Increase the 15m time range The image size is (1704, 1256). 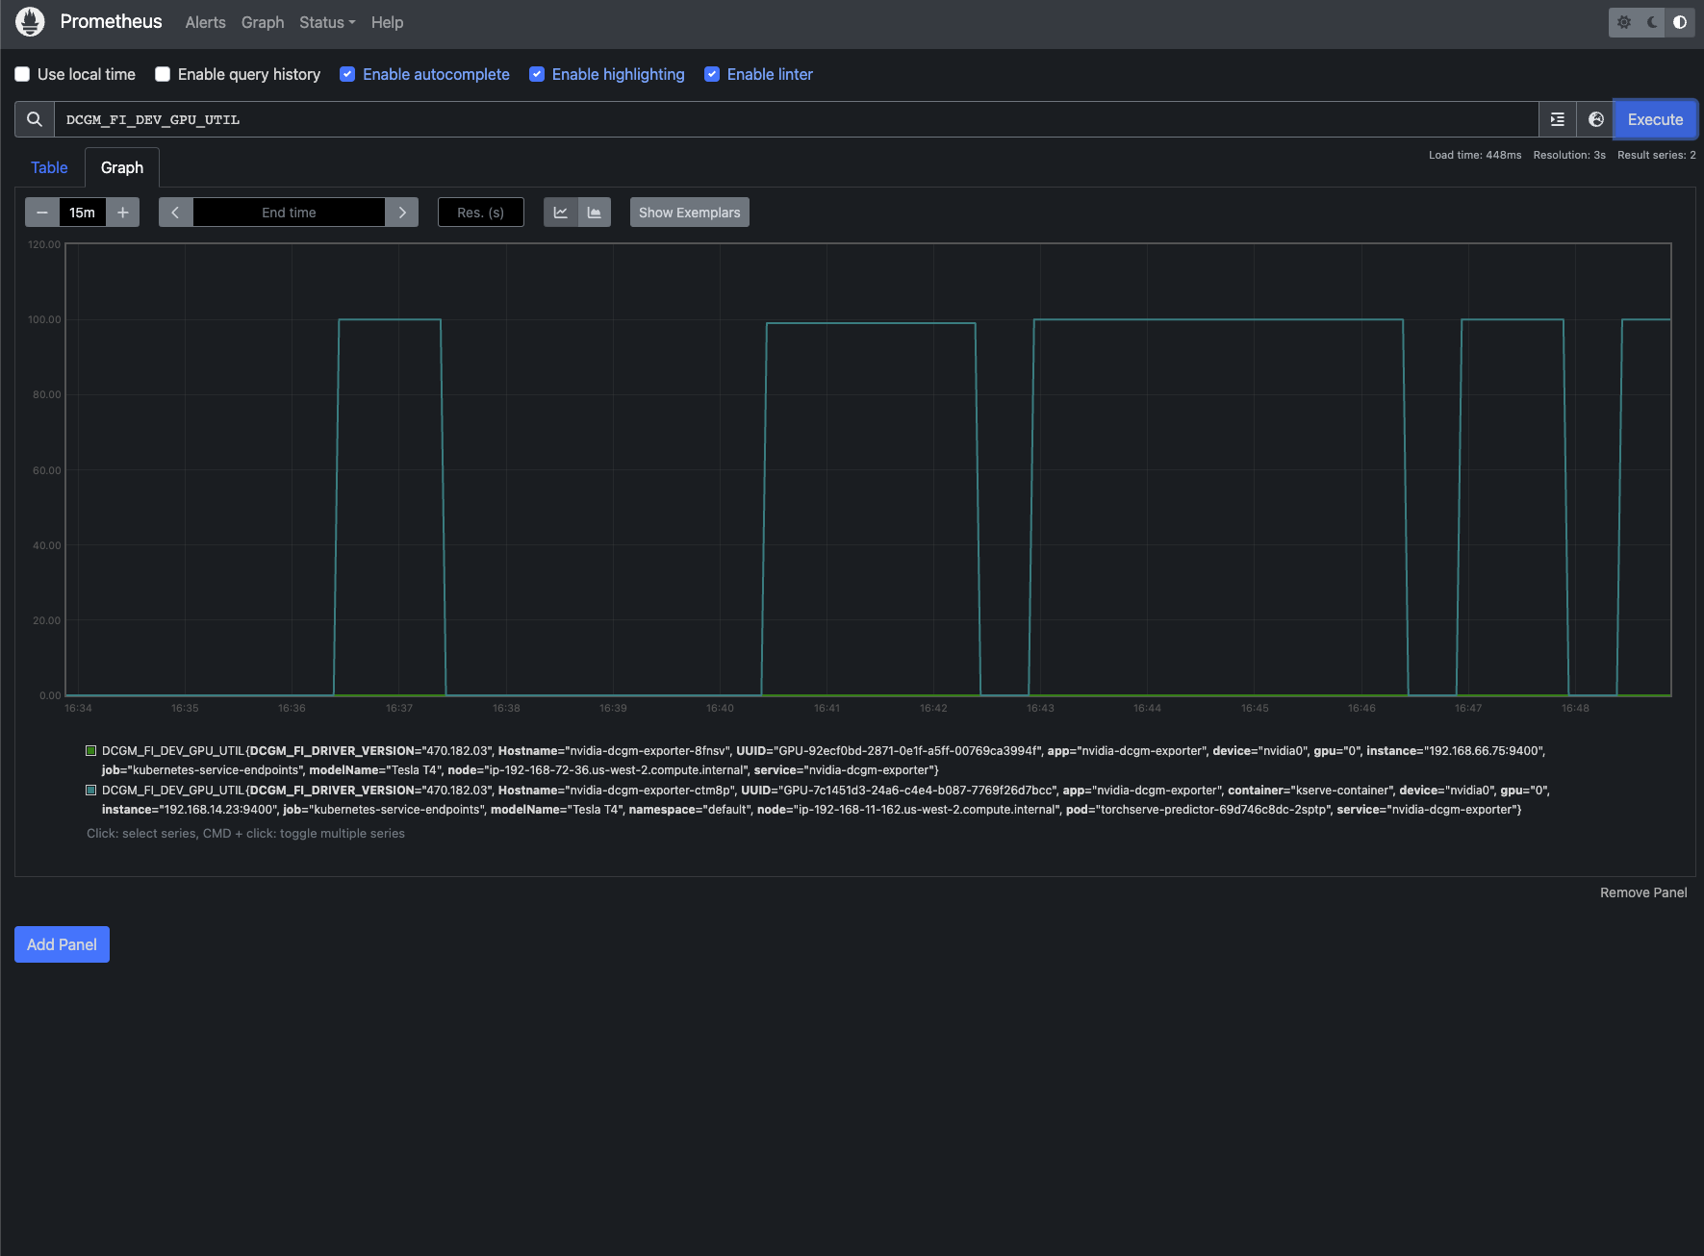tap(122, 213)
